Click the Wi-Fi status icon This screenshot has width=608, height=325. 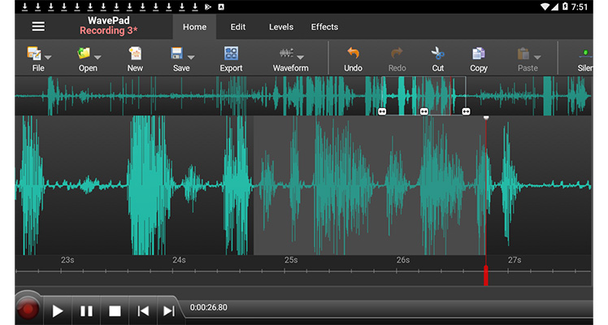(545, 7)
